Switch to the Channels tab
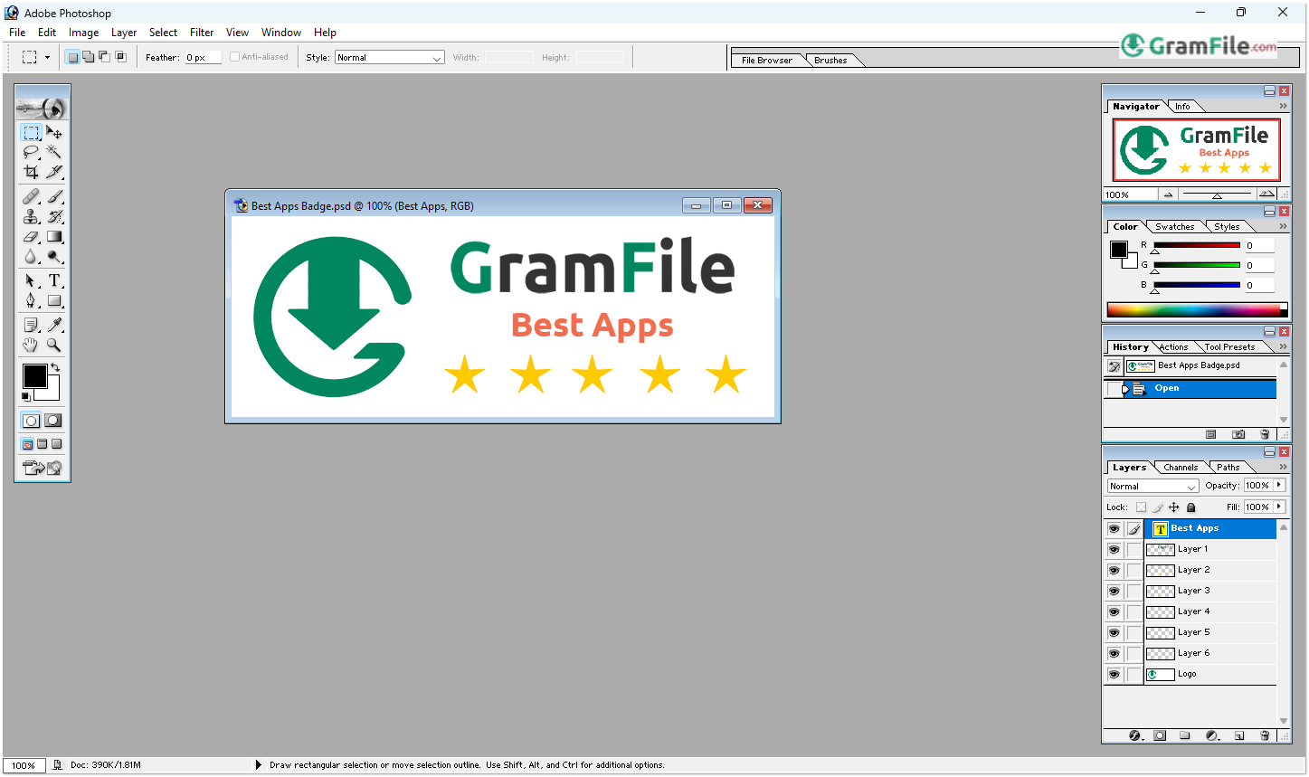Image resolution: width=1309 pixels, height=777 pixels. click(1181, 468)
